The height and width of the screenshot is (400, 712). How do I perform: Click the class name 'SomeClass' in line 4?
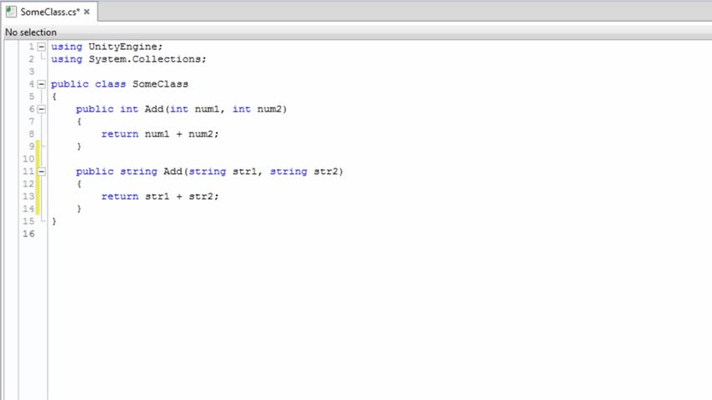160,84
